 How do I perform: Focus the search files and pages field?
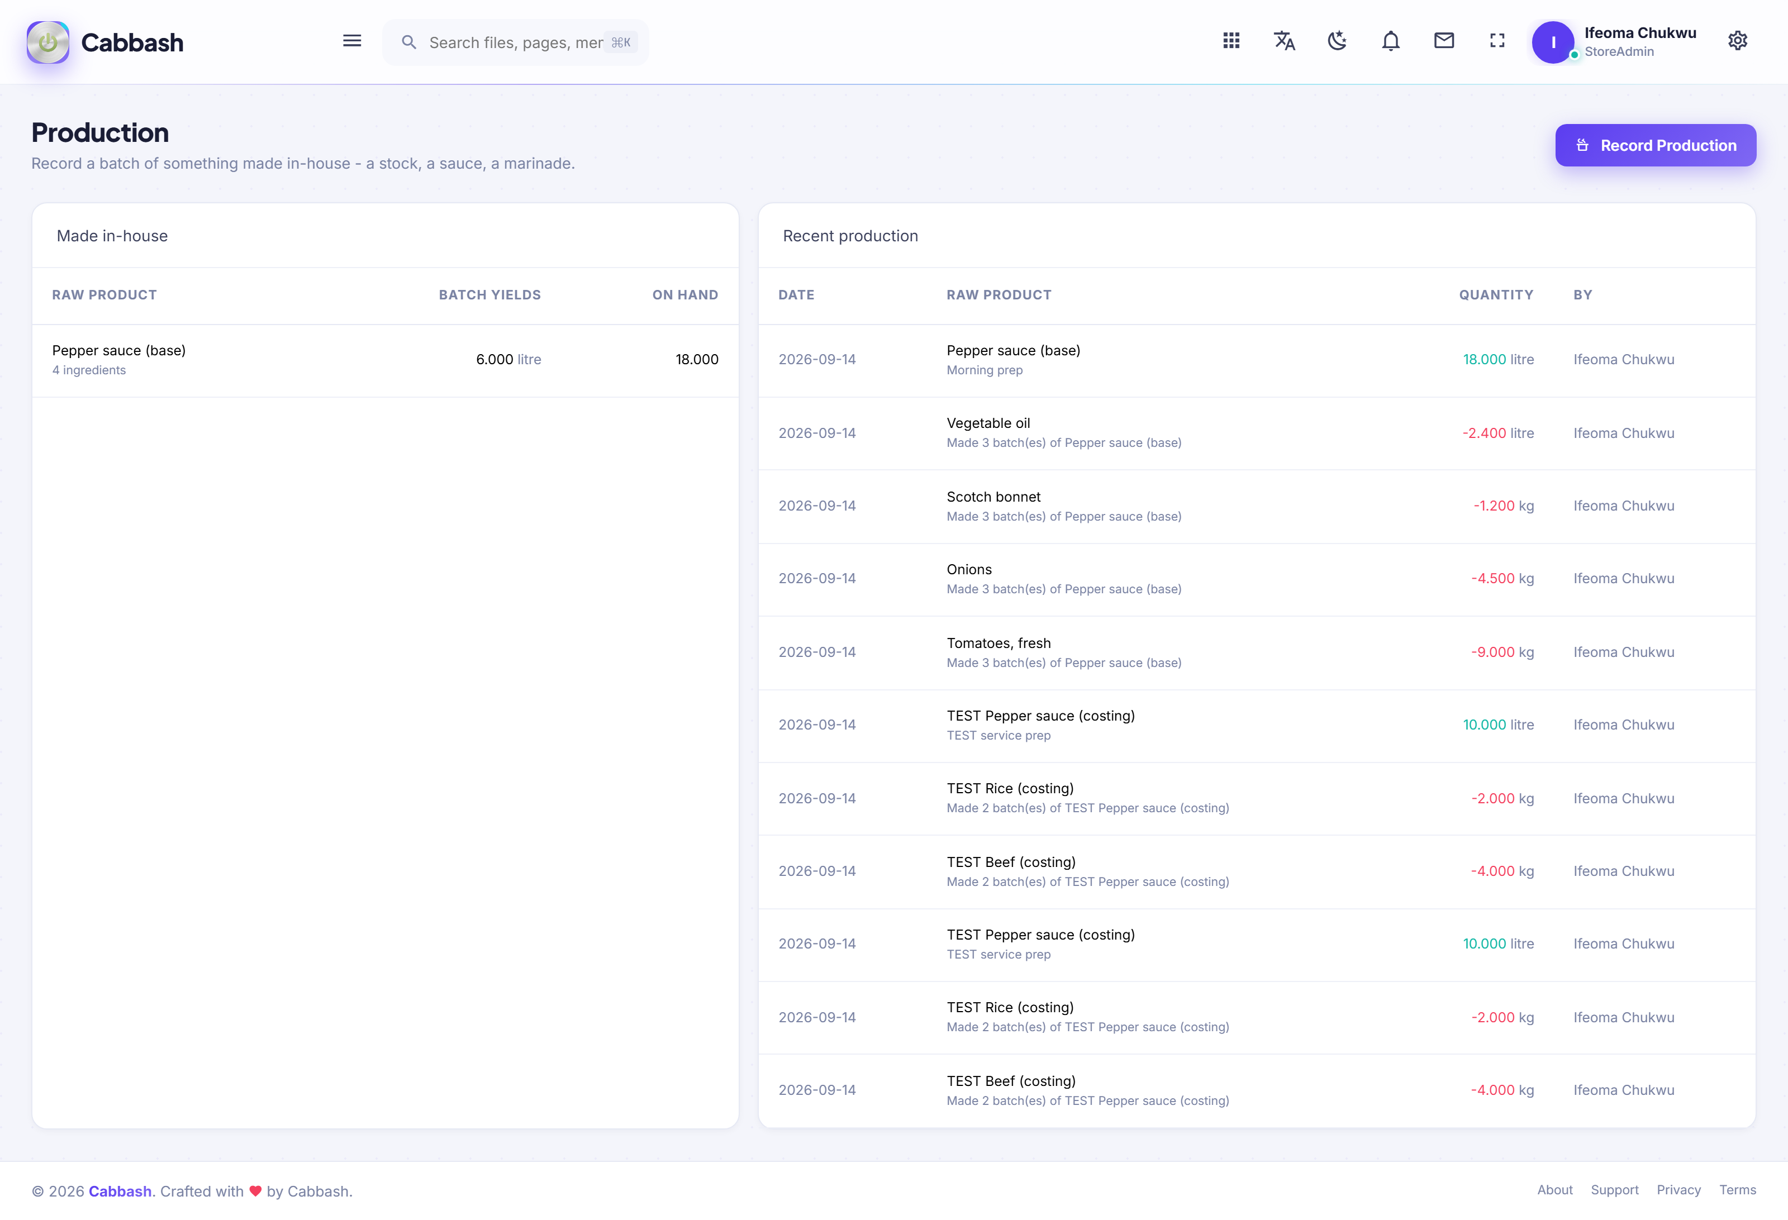[x=516, y=42]
